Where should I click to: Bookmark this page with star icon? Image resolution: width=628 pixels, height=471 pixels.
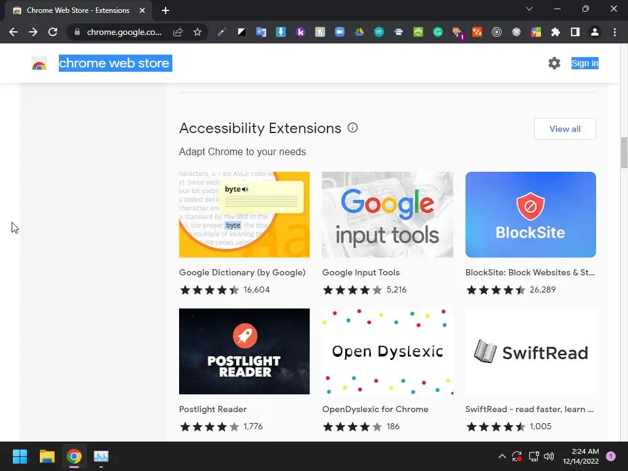pos(197,32)
